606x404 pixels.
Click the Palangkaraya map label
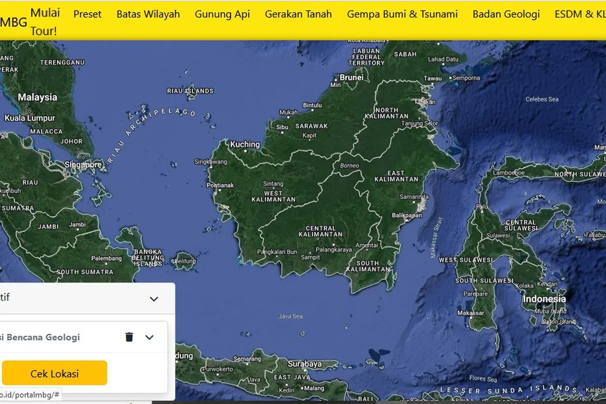click(x=334, y=249)
